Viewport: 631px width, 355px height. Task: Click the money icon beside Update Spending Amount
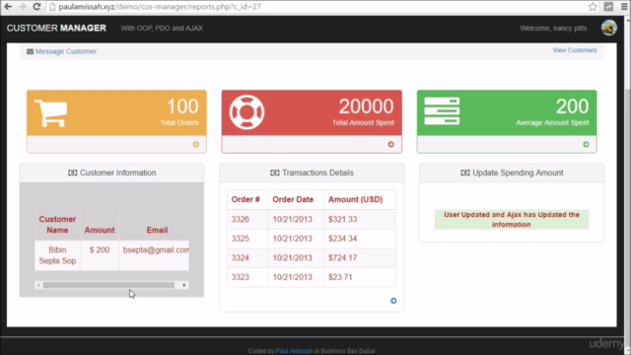coord(465,173)
